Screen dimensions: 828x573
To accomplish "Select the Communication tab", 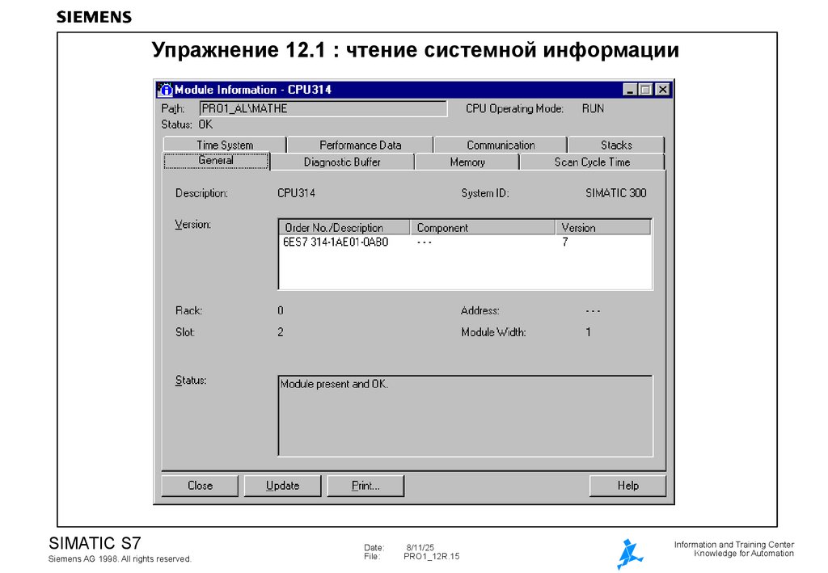I will (502, 144).
